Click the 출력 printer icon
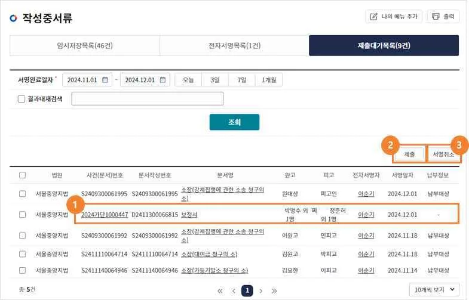 [x=436, y=17]
